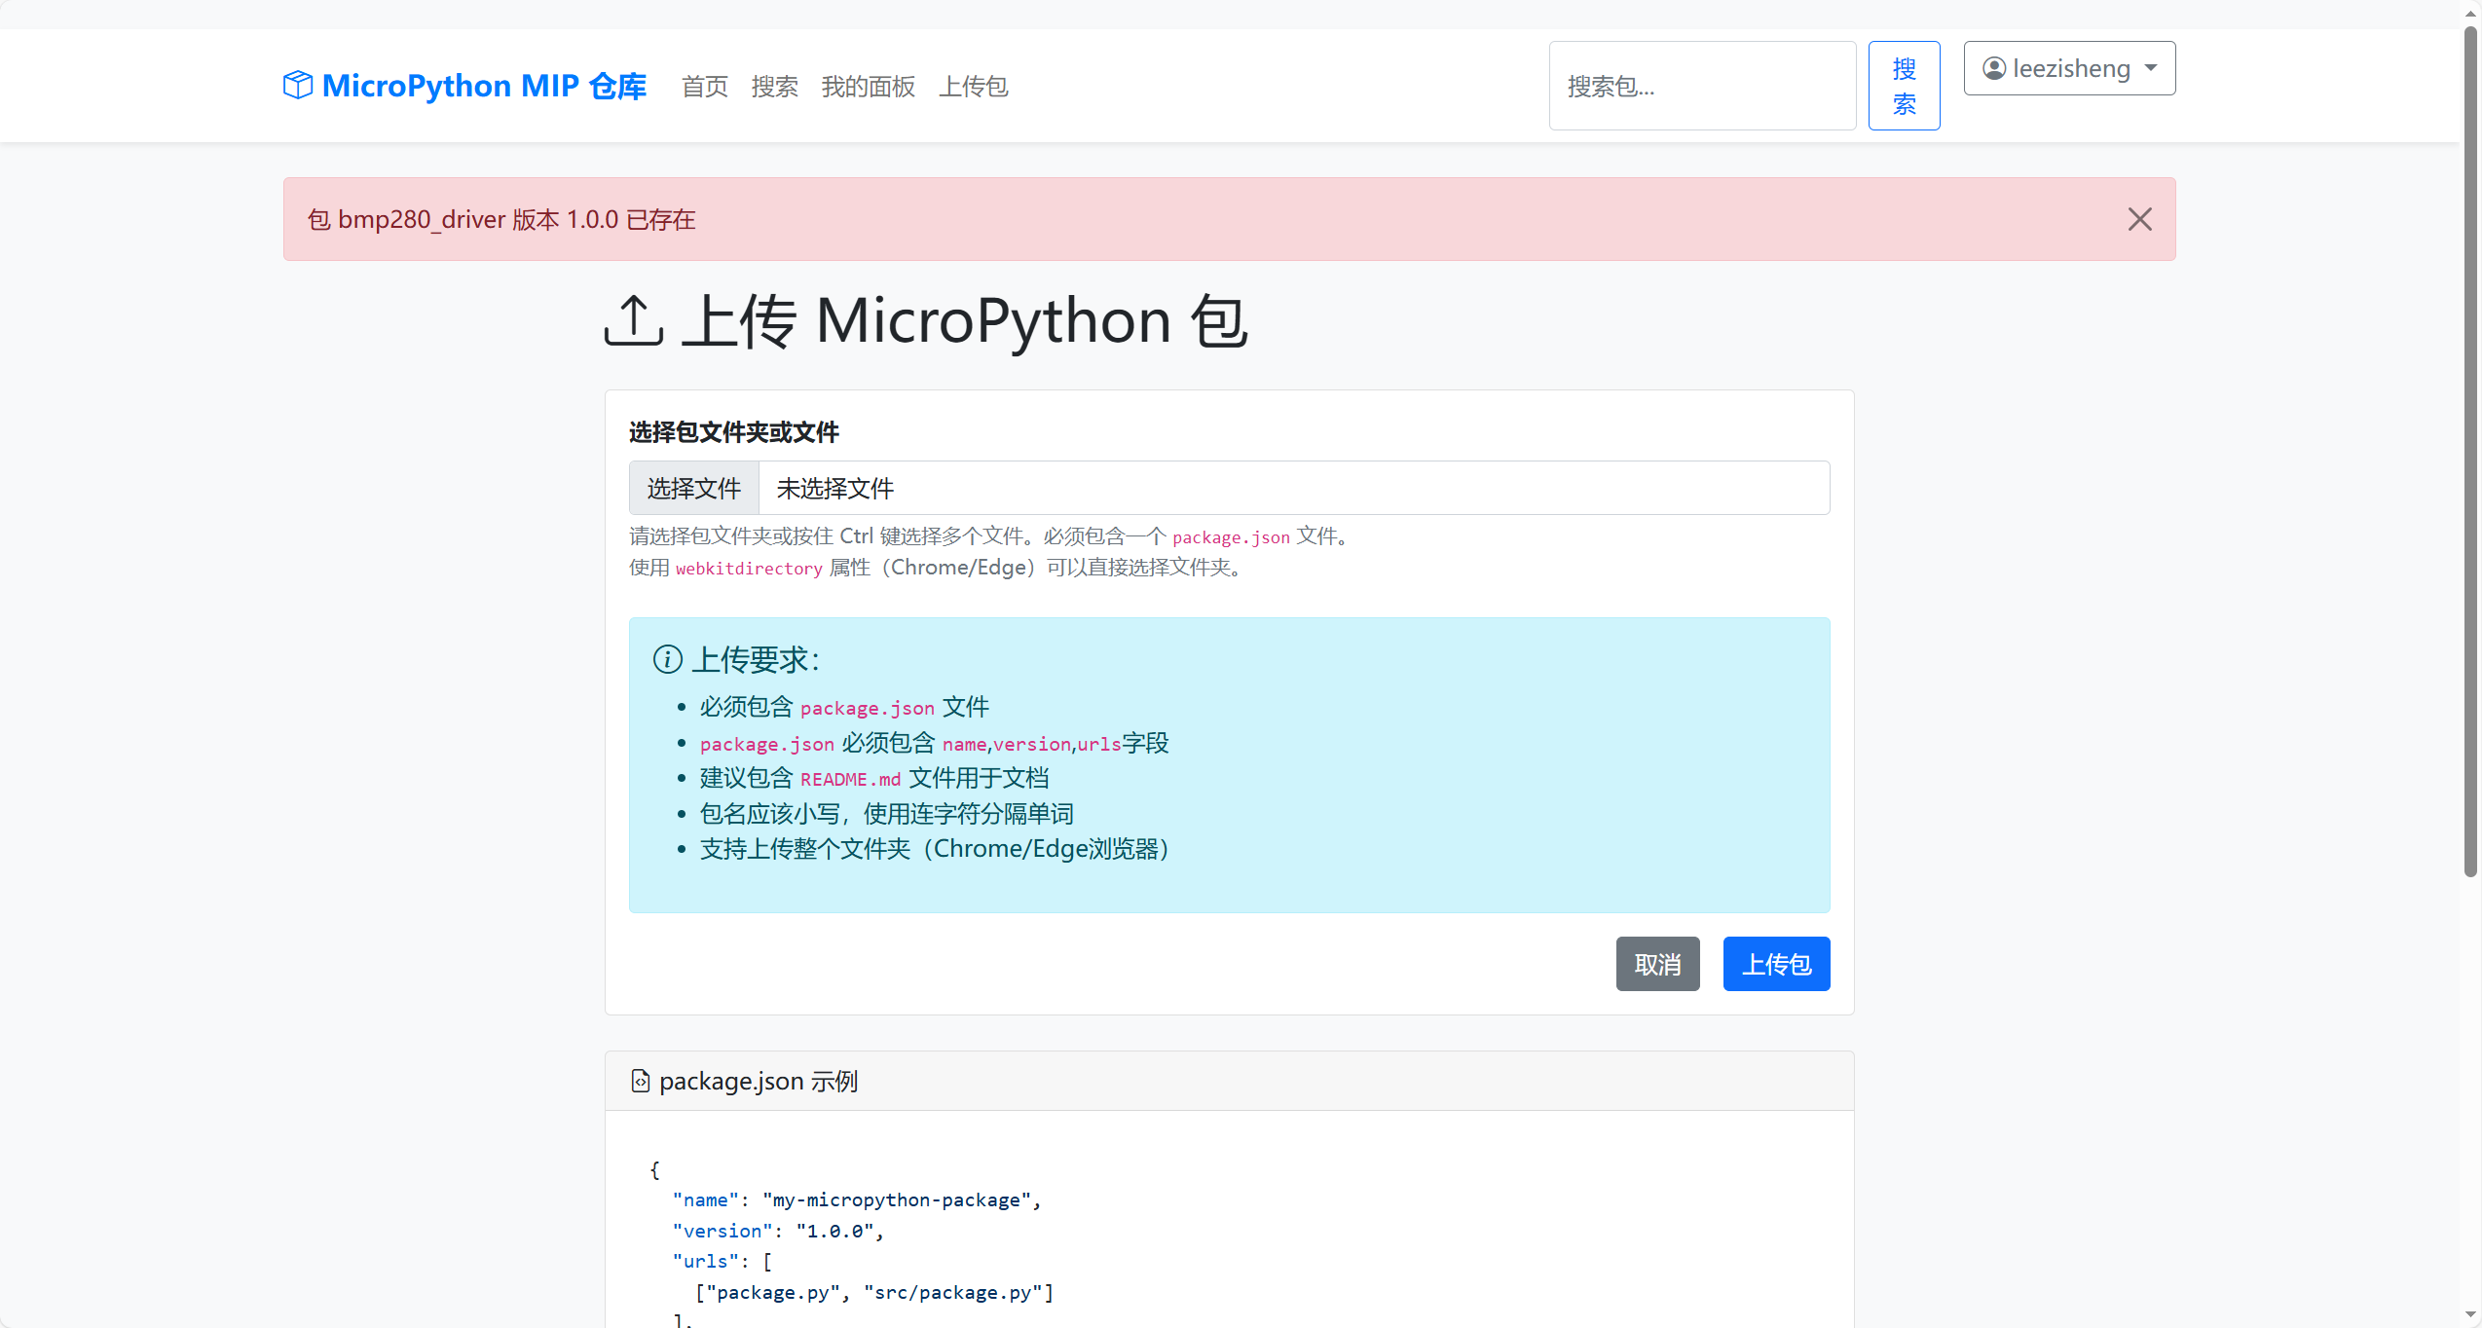The width and height of the screenshot is (2482, 1328).
Task: Submit with the blue 上传包 button
Action: (x=1777, y=964)
